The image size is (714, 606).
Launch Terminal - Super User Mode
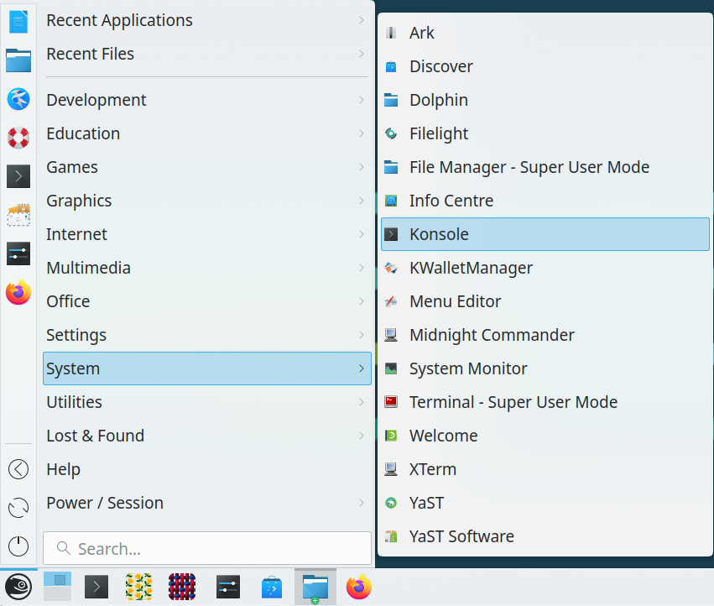point(545,402)
